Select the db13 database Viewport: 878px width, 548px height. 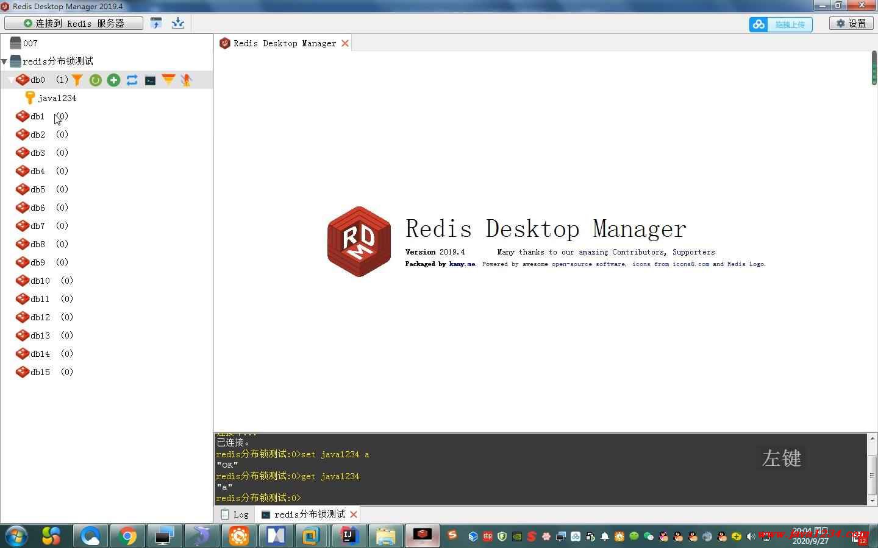coord(40,335)
